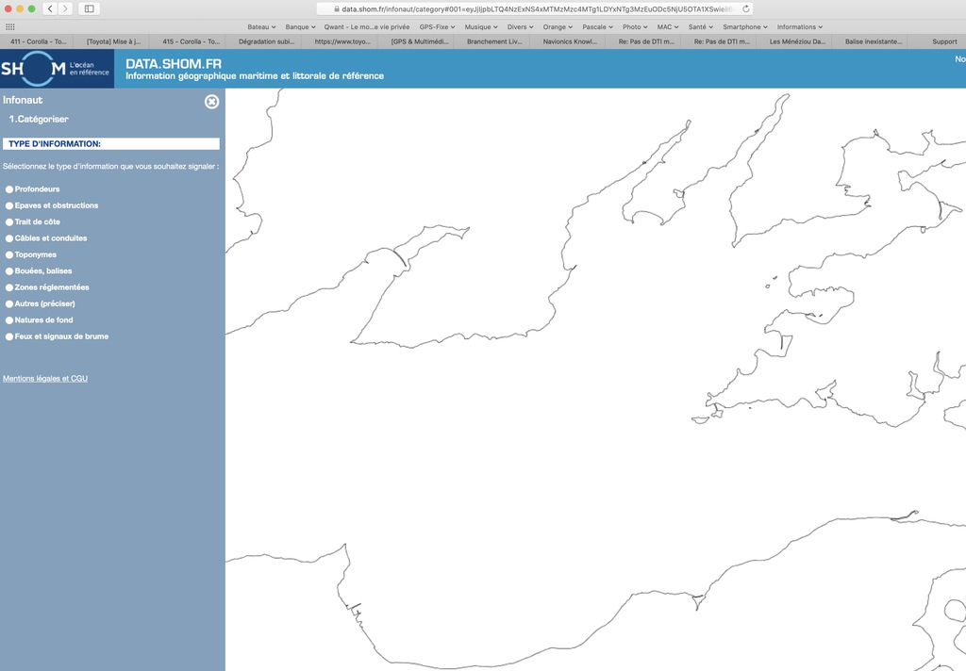Expand the GPS-Fixe bookmarks folder
The height and width of the screenshot is (671, 966).
(437, 27)
